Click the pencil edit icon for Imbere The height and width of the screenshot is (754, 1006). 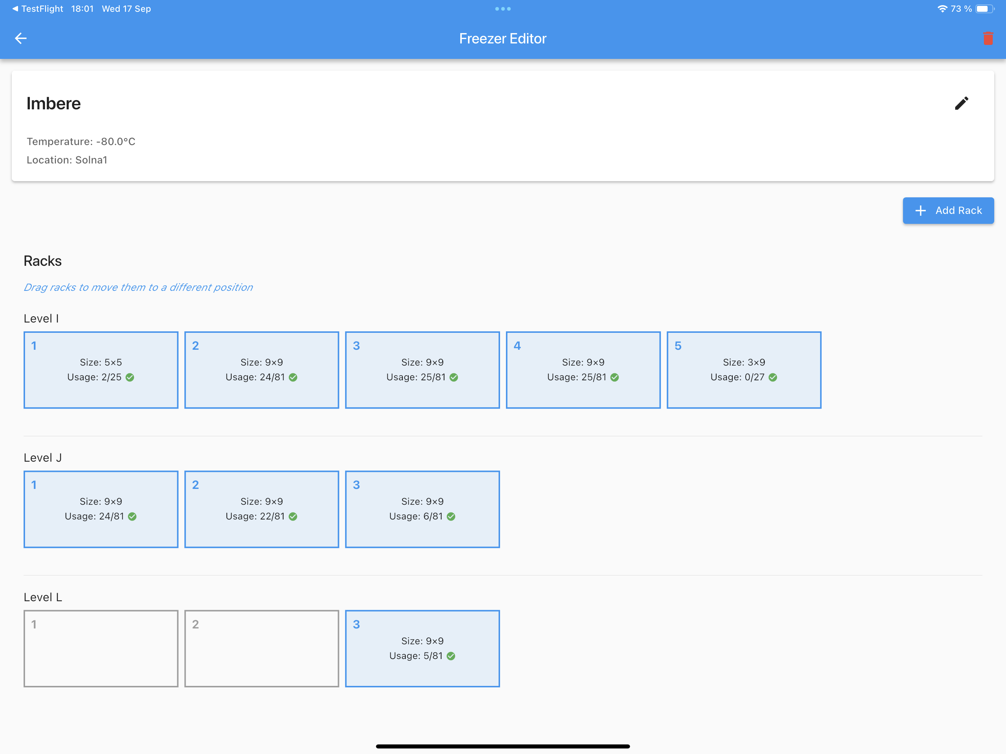coord(961,103)
